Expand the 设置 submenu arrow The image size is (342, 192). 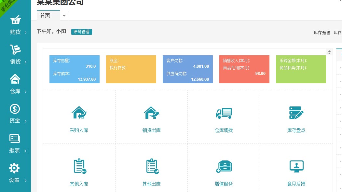point(25,180)
